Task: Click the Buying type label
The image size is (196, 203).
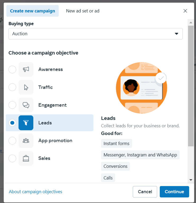Action: point(21,24)
